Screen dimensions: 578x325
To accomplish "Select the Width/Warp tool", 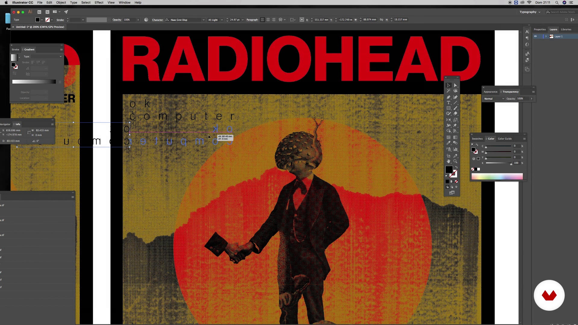I will 449,125.
